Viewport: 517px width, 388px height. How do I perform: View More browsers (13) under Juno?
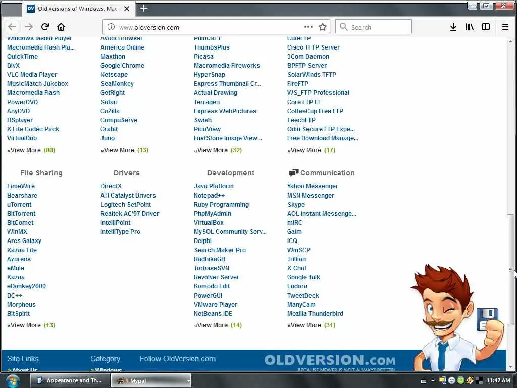[124, 150]
